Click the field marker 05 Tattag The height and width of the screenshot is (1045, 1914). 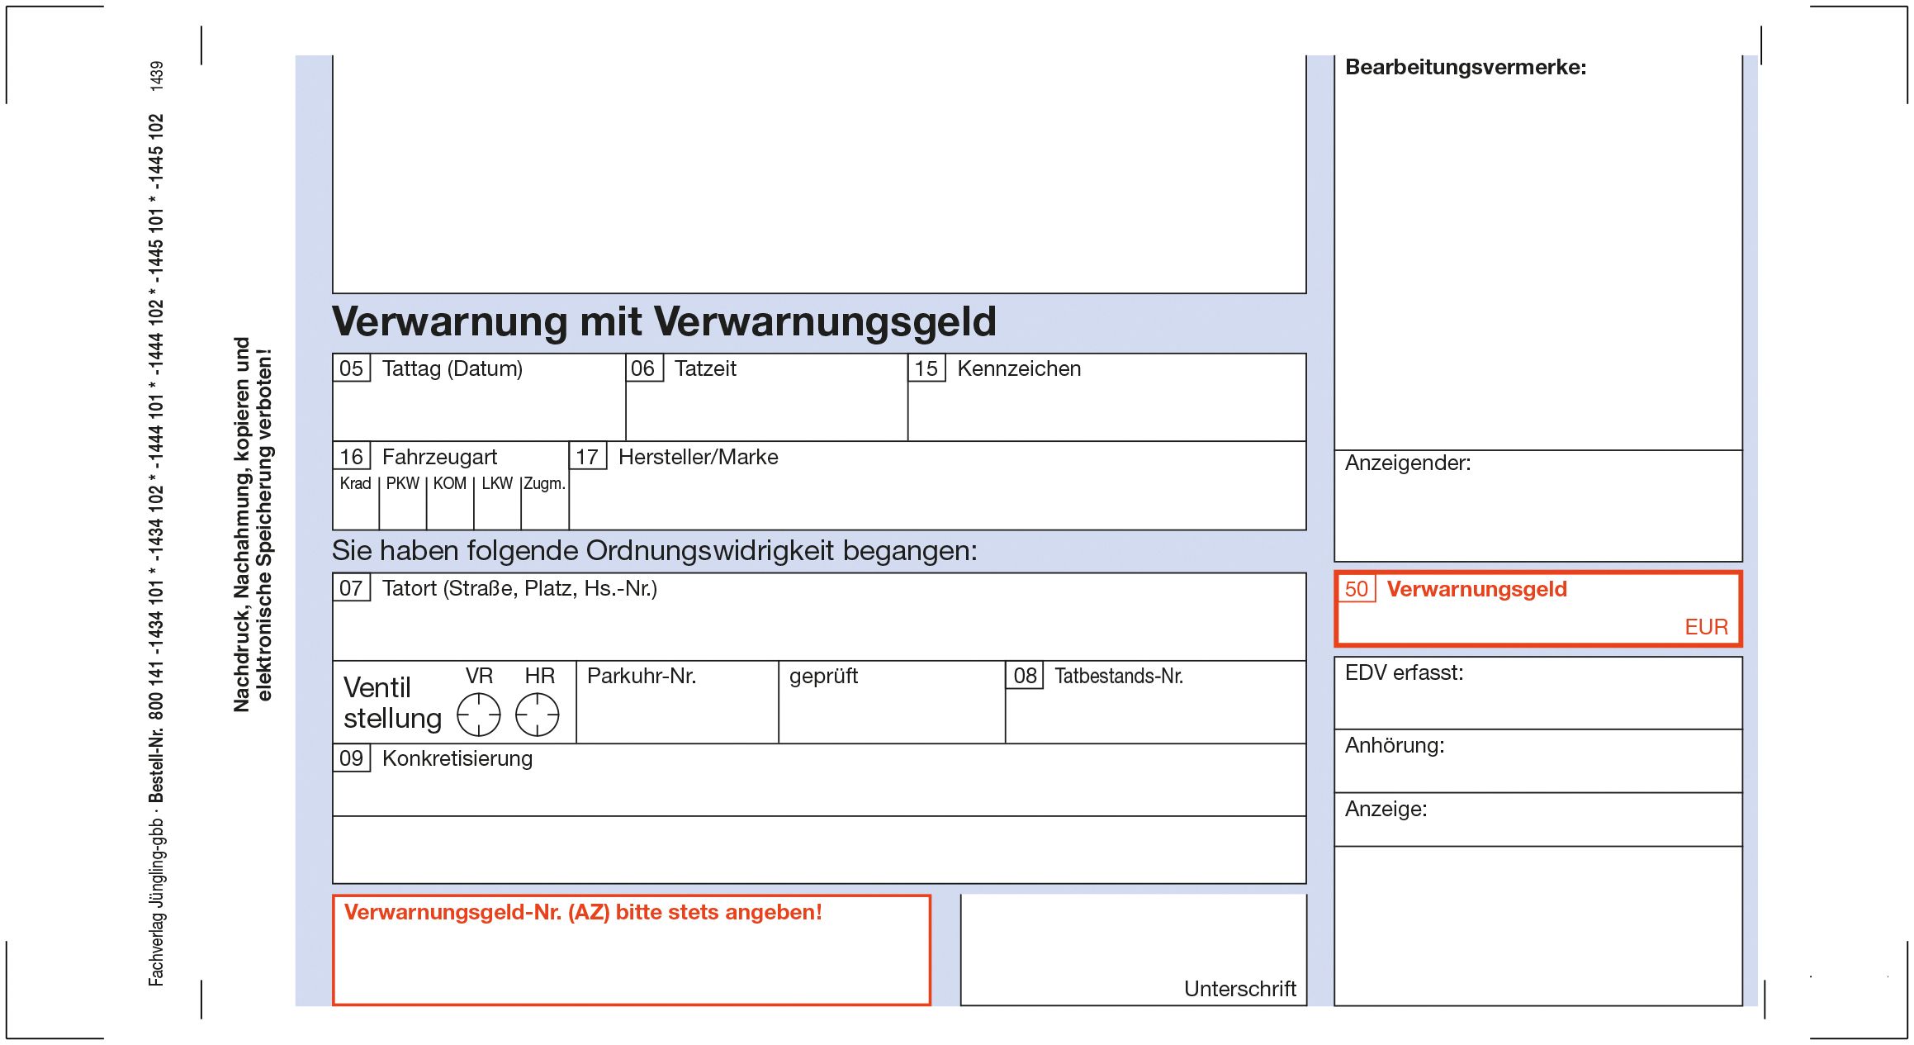pos(353,369)
